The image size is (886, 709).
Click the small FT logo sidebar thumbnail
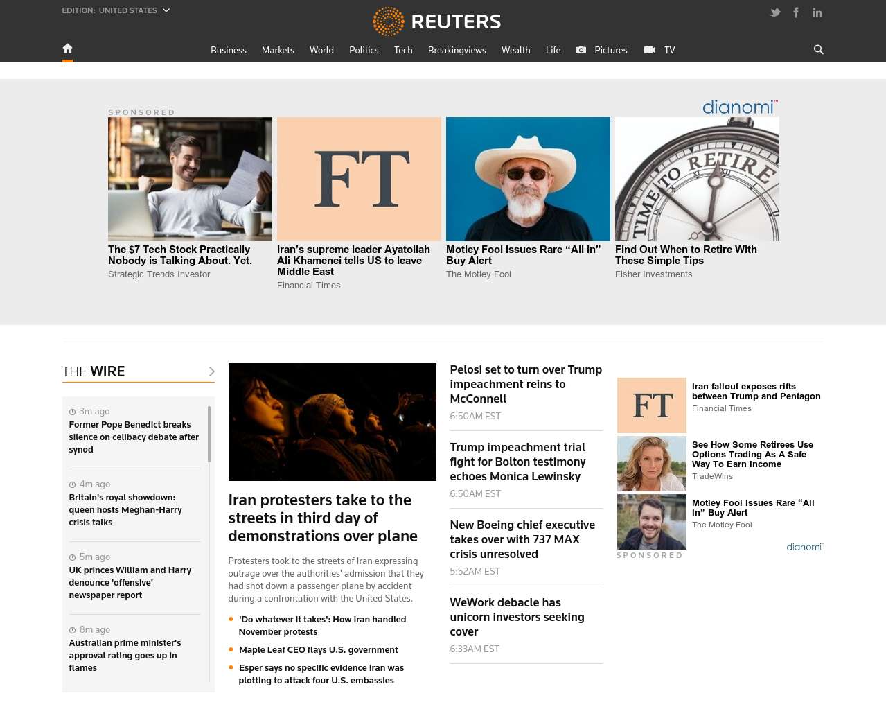tap(652, 405)
